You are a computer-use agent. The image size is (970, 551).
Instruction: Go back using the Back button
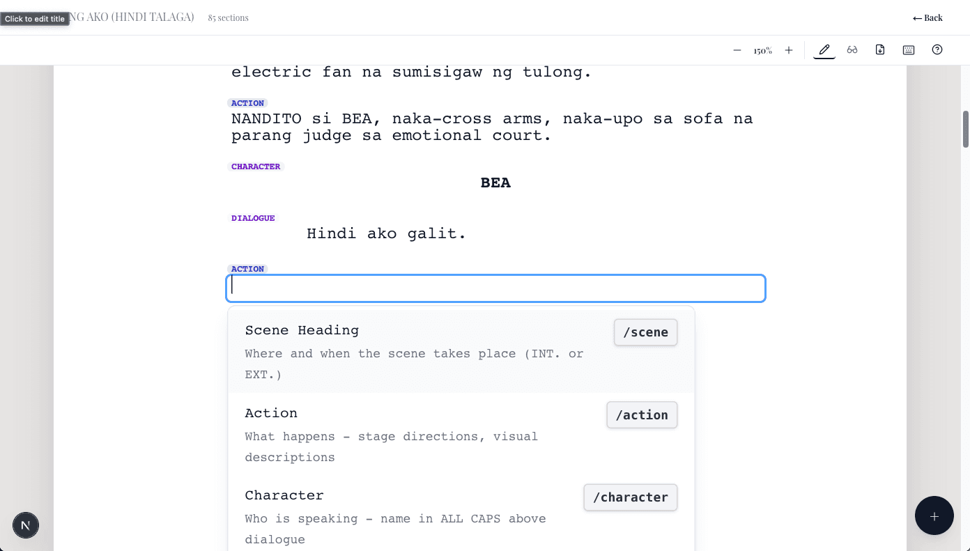(x=927, y=17)
